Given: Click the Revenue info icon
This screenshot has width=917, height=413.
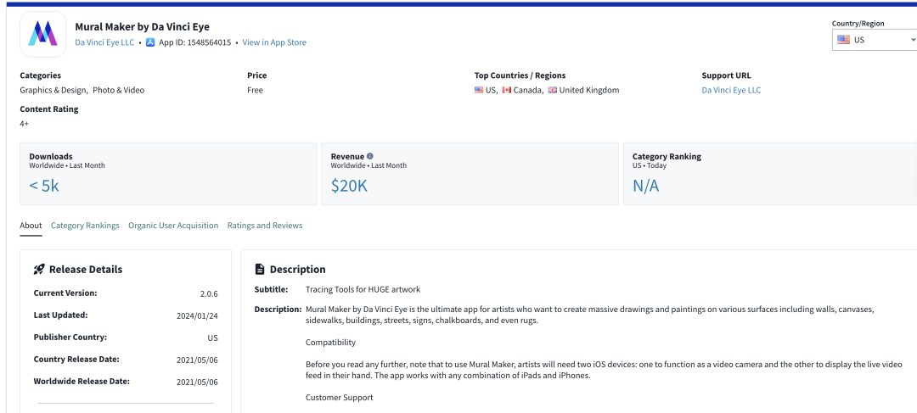Looking at the screenshot, I should 369,157.
